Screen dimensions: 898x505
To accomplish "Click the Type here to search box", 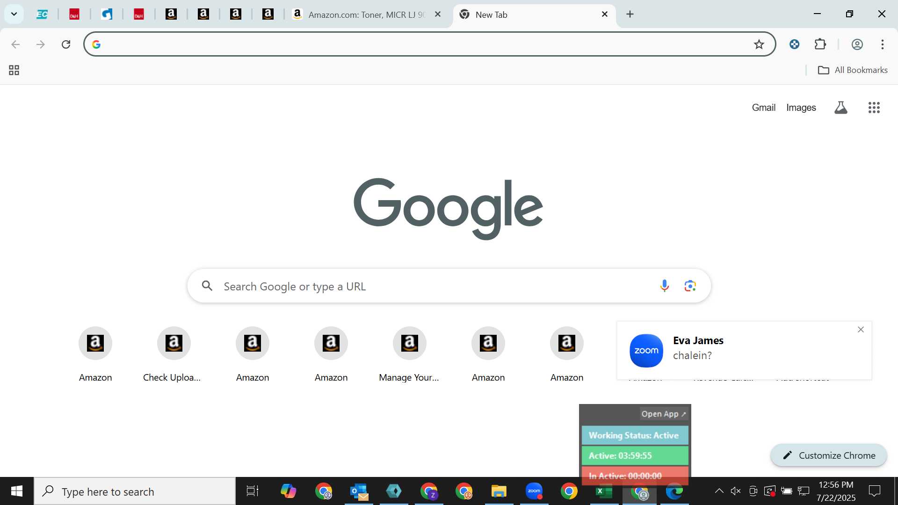I will (x=135, y=491).
